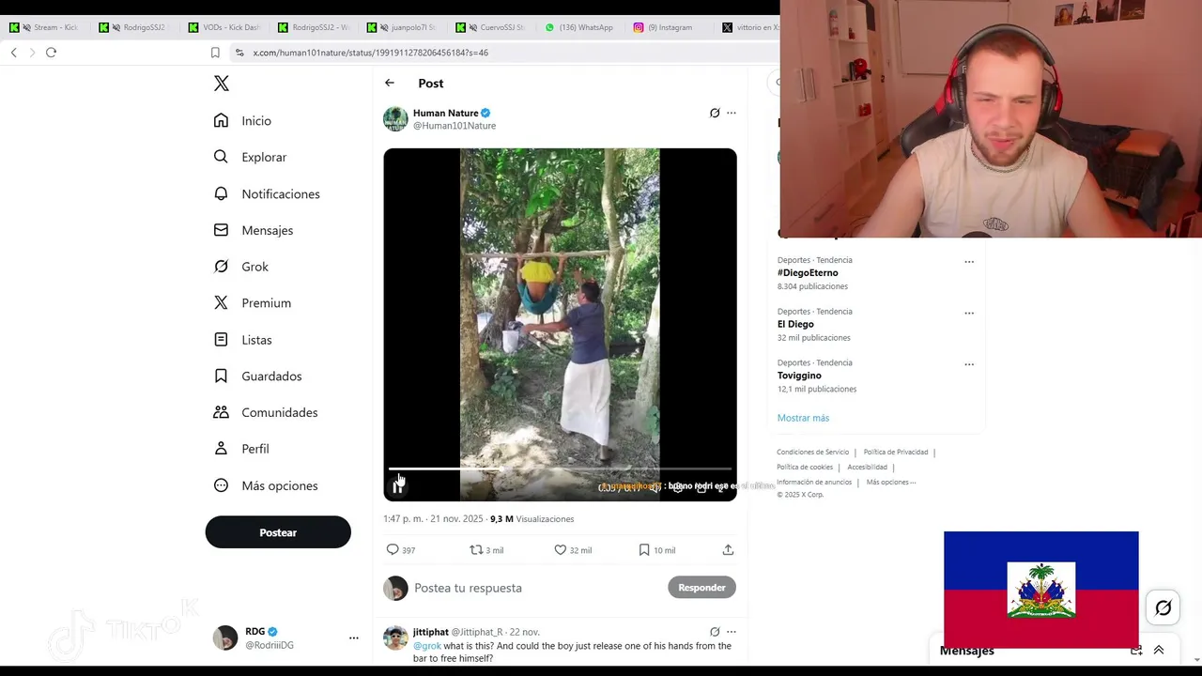Open more options on Human Nature post
This screenshot has width=1202, height=676.
point(732,113)
